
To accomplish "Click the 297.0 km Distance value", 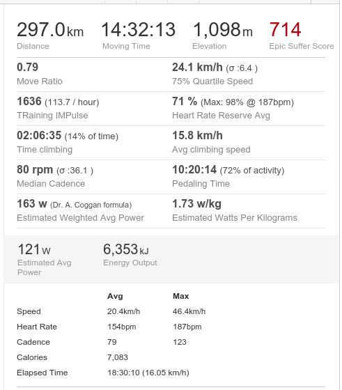I will (50, 30).
